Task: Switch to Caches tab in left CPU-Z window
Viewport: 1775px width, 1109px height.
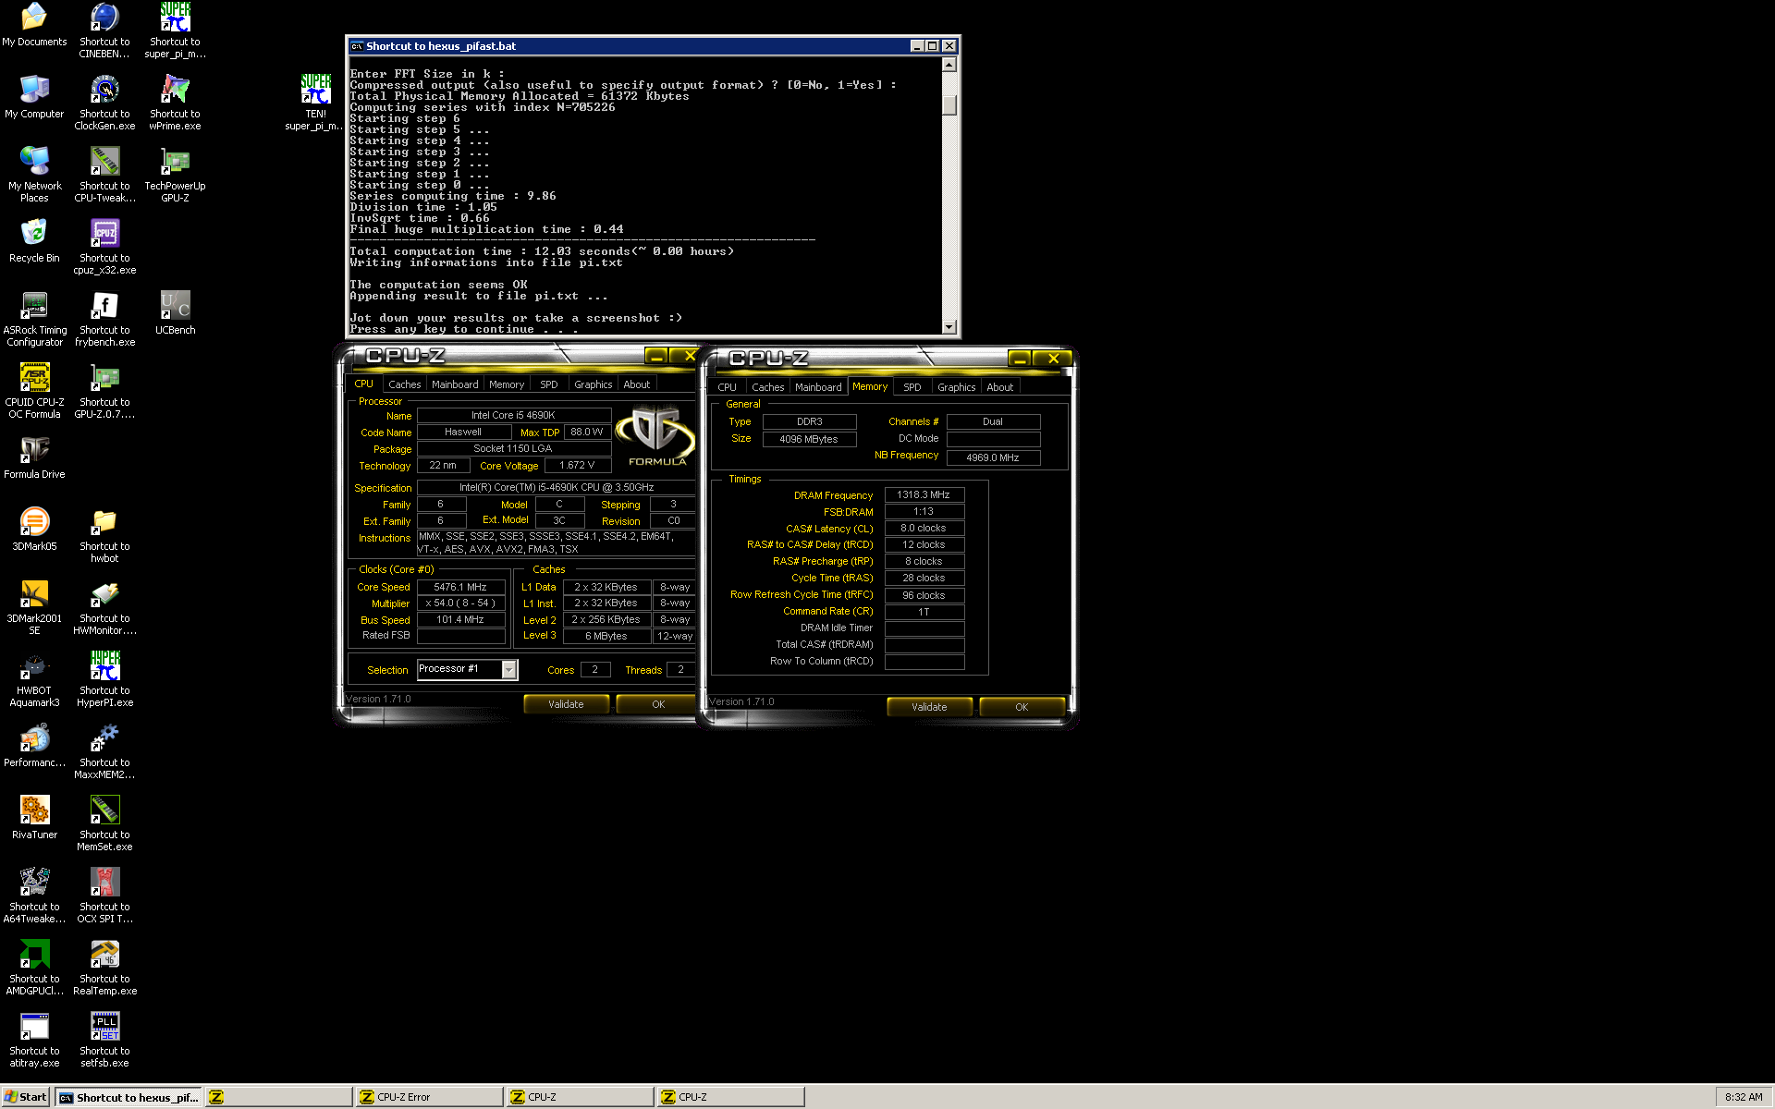Action: click(404, 384)
